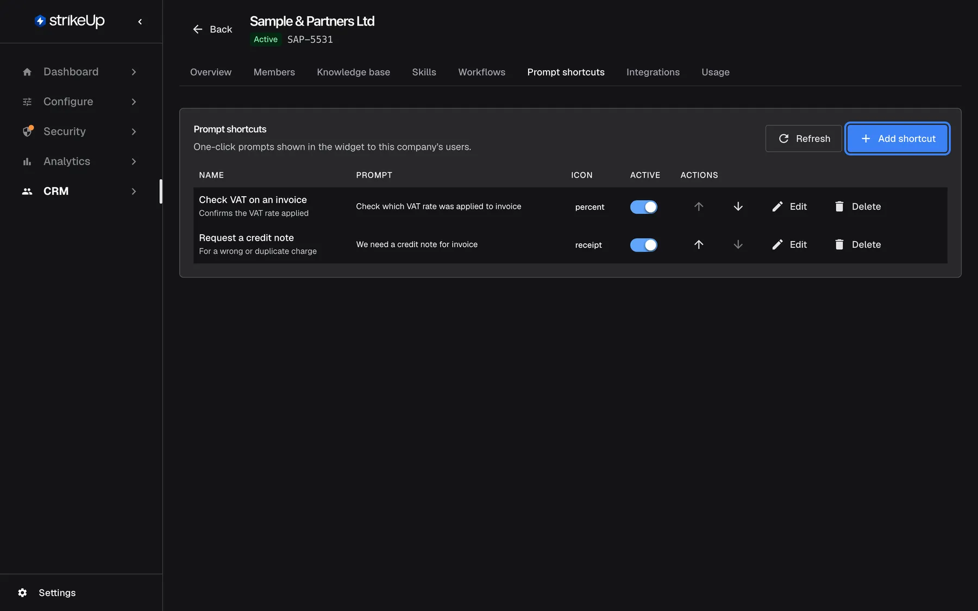Expand the Dashboard menu arrow
This screenshot has width=978, height=611.
tap(134, 72)
